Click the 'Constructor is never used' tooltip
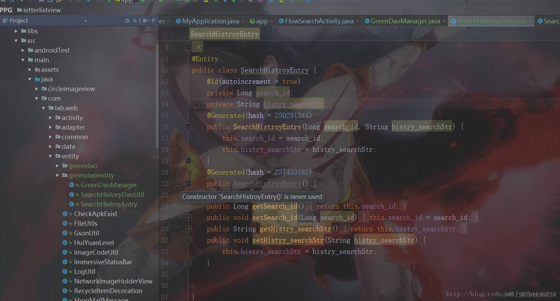This screenshot has width=560, height=301. (x=252, y=197)
